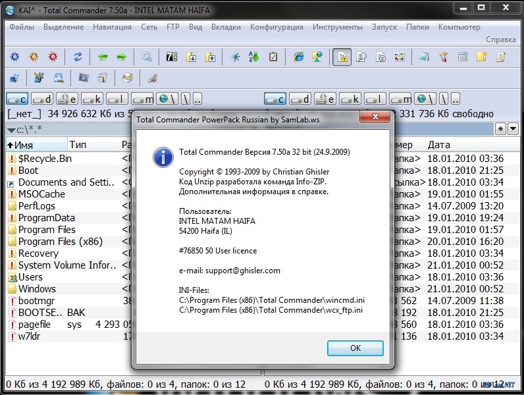This screenshot has height=395, width=524.
Task: Select drive m in left panel
Action: pyautogui.click(x=142, y=99)
